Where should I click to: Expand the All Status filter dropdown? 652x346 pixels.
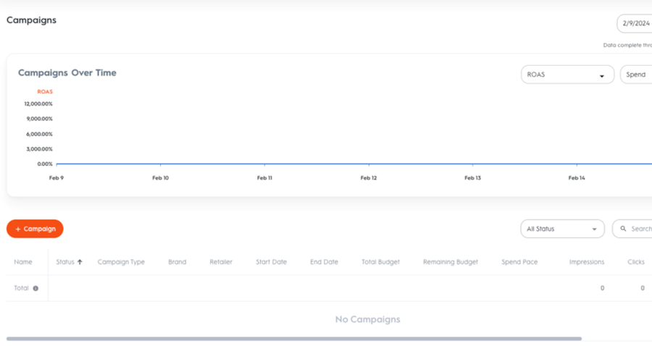[562, 229]
